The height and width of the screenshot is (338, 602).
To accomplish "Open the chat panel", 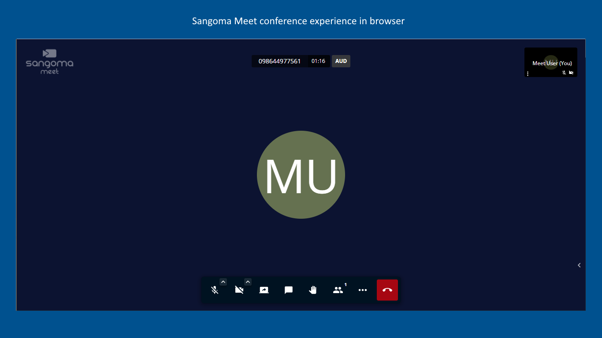I will click(289, 290).
